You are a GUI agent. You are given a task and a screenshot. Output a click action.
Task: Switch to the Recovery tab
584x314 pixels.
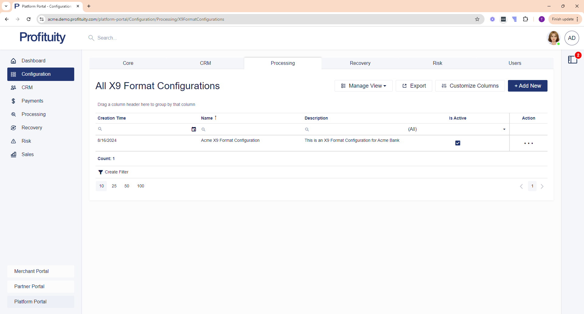tap(360, 63)
